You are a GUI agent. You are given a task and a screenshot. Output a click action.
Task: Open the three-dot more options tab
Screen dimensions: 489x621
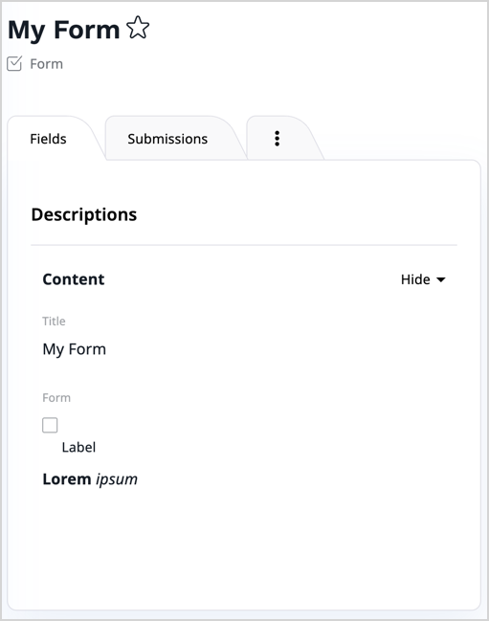pos(278,139)
